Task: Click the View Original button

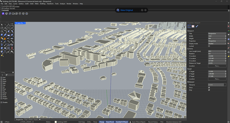Action: (126, 10)
